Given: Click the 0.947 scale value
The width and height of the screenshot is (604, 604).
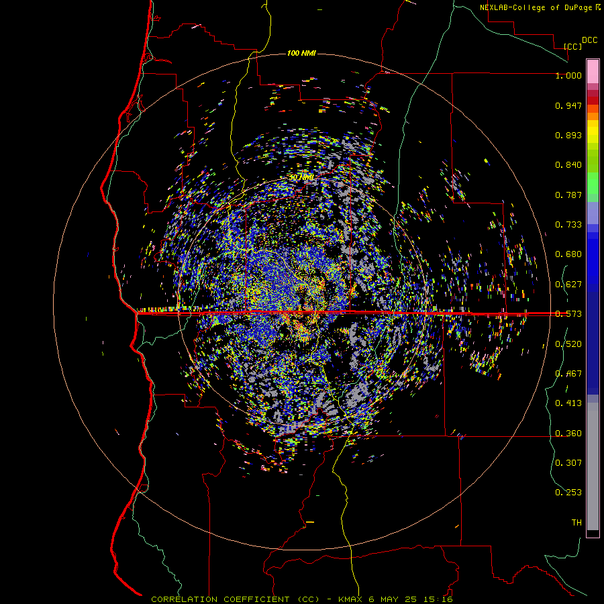Looking at the screenshot, I should pyautogui.click(x=568, y=105).
